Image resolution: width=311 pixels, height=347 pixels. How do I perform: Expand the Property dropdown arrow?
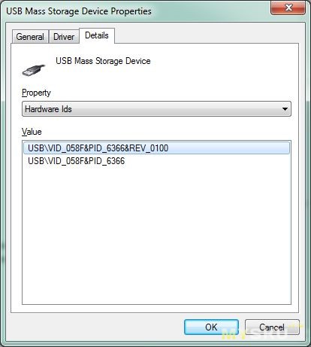pyautogui.click(x=285, y=109)
